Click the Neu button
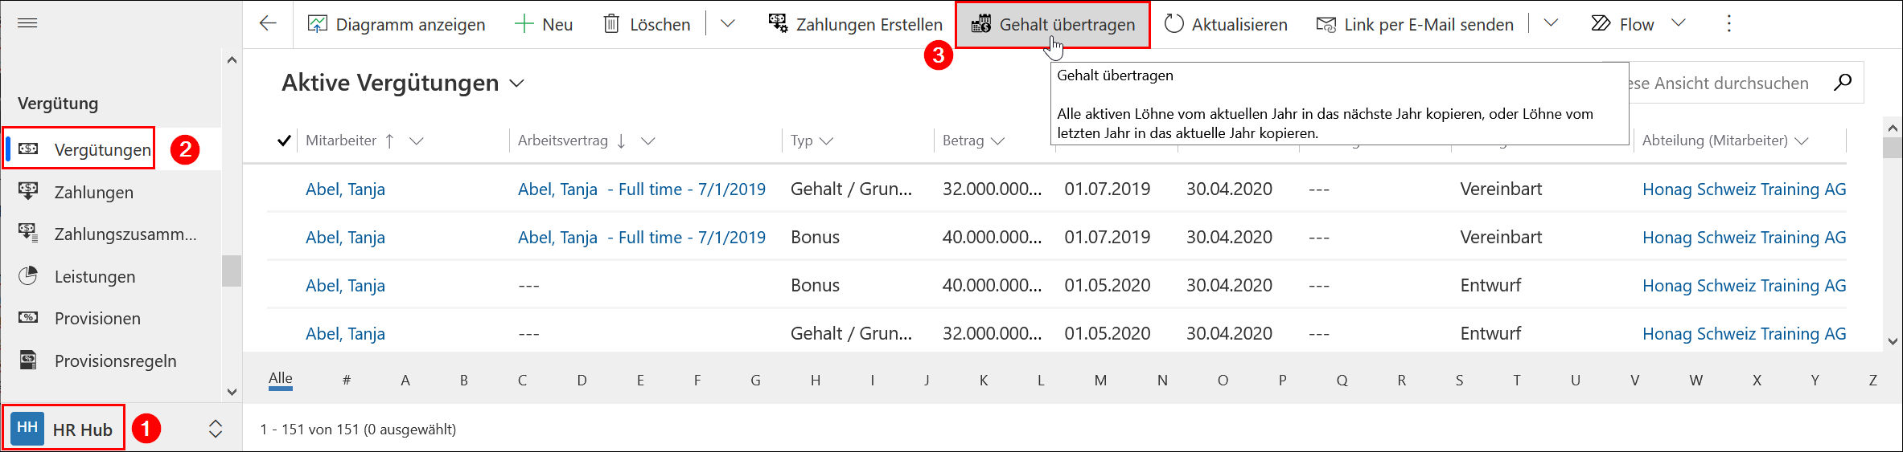 click(x=544, y=25)
